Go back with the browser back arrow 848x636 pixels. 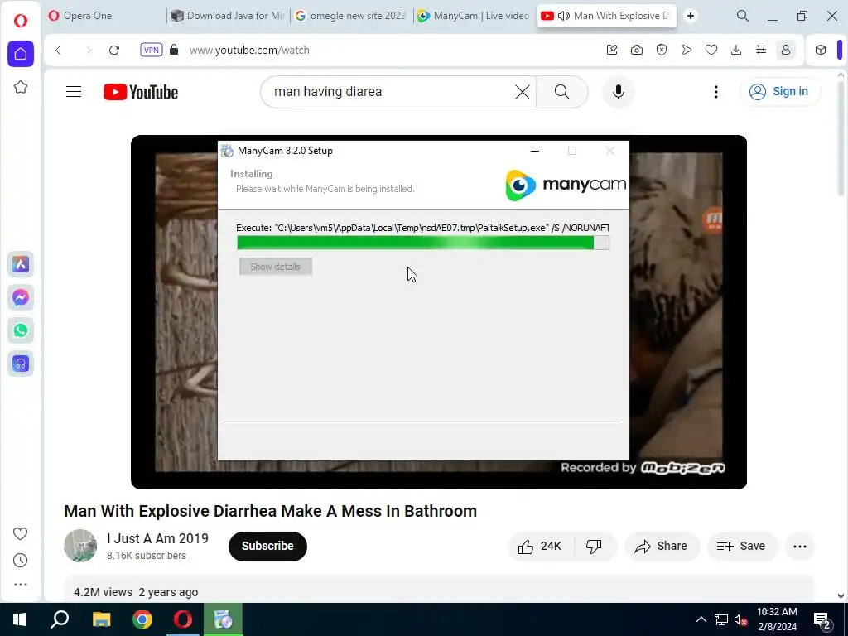(59, 51)
